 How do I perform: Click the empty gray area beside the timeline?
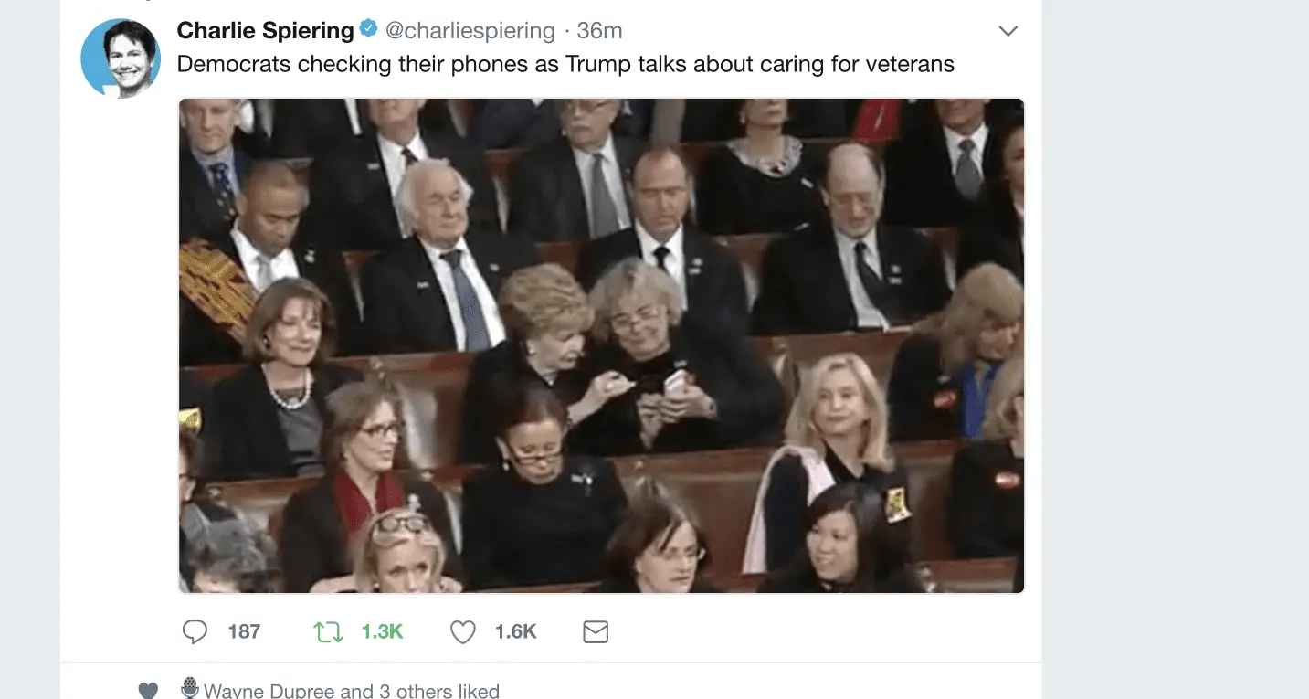(x=1176, y=347)
